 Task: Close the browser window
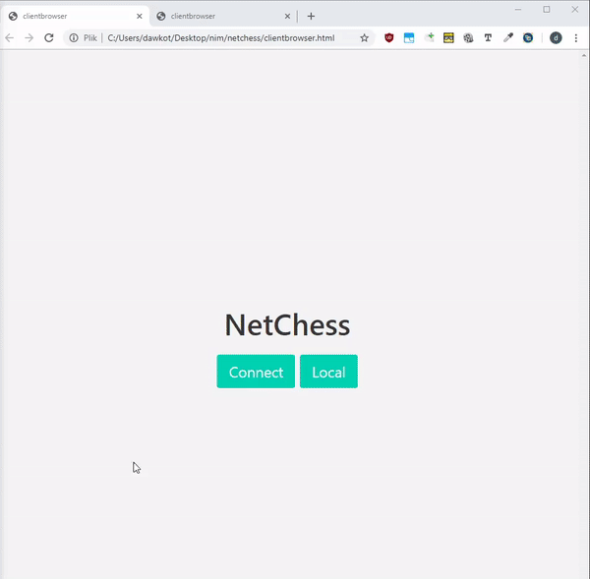575,10
